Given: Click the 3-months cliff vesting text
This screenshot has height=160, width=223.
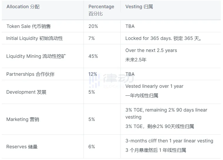Looking at the screenshot, I should click(169, 141).
